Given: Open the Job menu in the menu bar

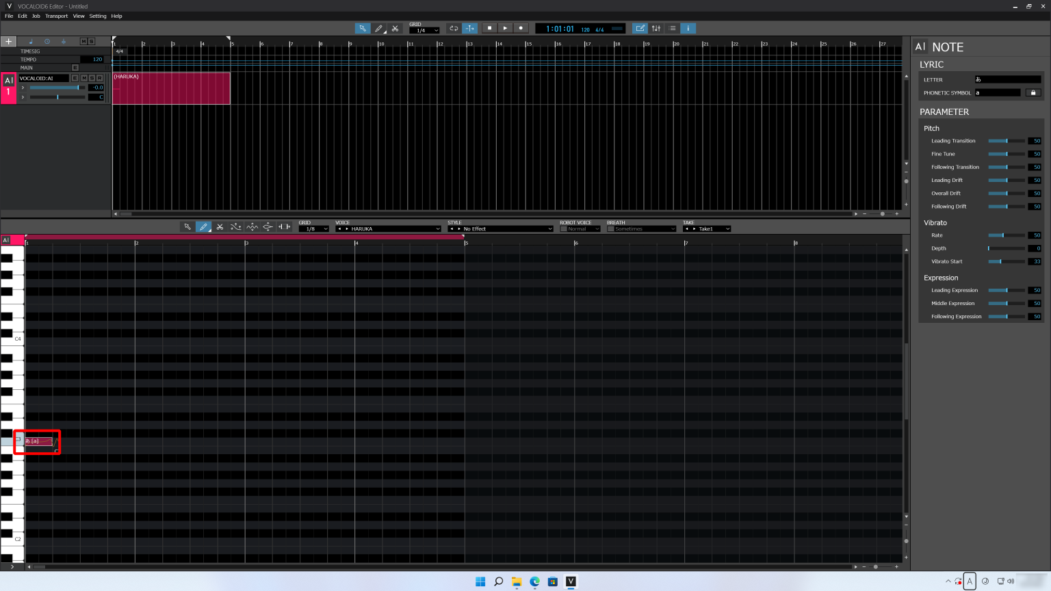Looking at the screenshot, I should (x=36, y=16).
